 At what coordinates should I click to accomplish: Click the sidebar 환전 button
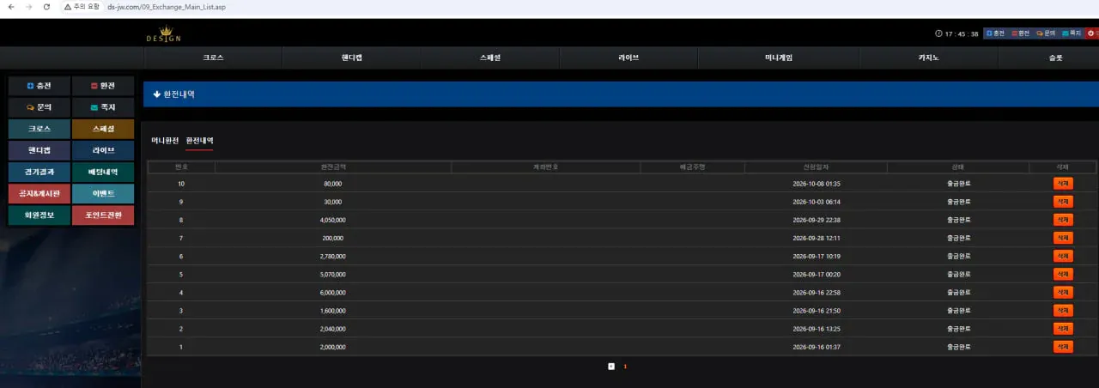(103, 86)
